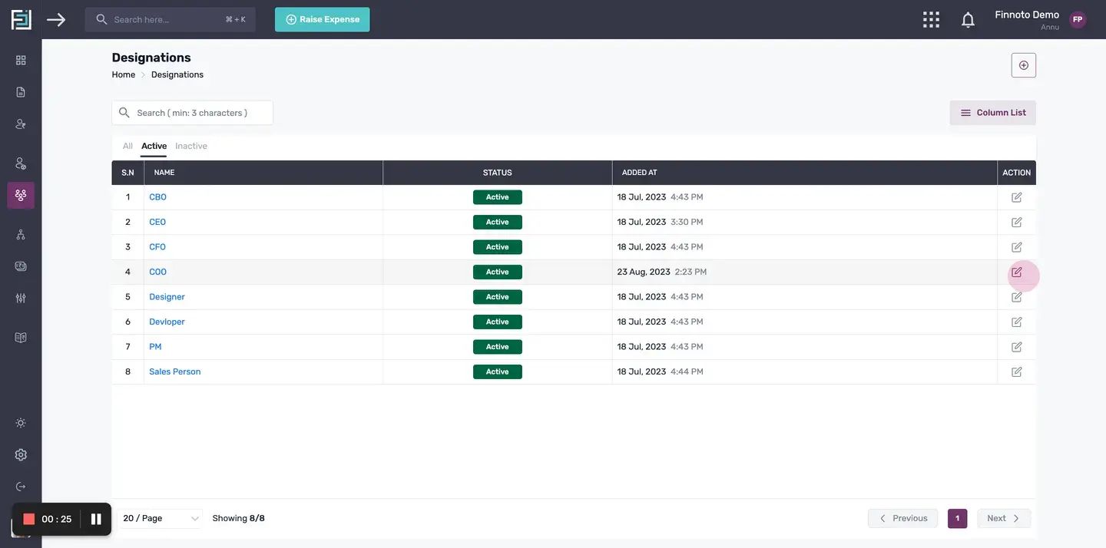
Task: Open the Sales Person designation link
Action: pyautogui.click(x=175, y=372)
